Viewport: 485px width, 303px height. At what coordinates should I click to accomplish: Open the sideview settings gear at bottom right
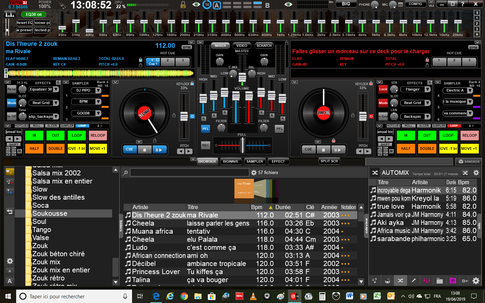[x=476, y=280]
